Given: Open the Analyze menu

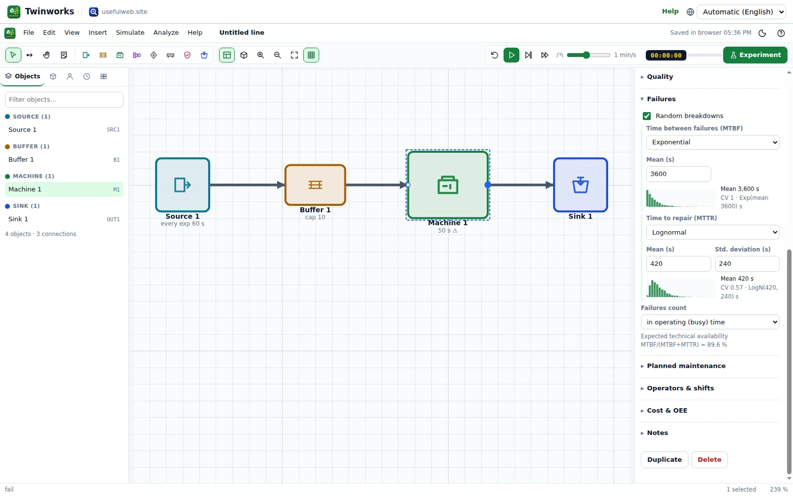Looking at the screenshot, I should (166, 33).
